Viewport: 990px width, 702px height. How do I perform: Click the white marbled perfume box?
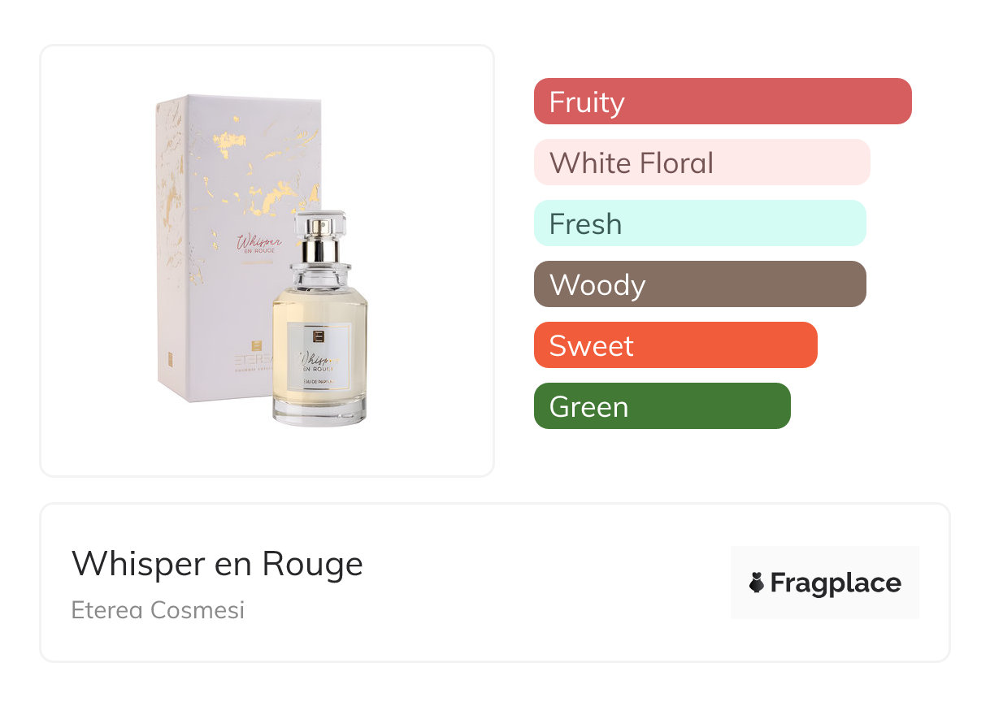pos(228,248)
